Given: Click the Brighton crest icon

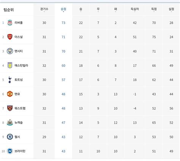Looking at the screenshot, I should 10,151.
